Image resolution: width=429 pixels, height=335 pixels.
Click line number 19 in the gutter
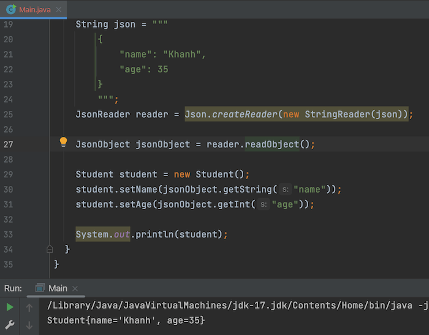(x=8, y=25)
